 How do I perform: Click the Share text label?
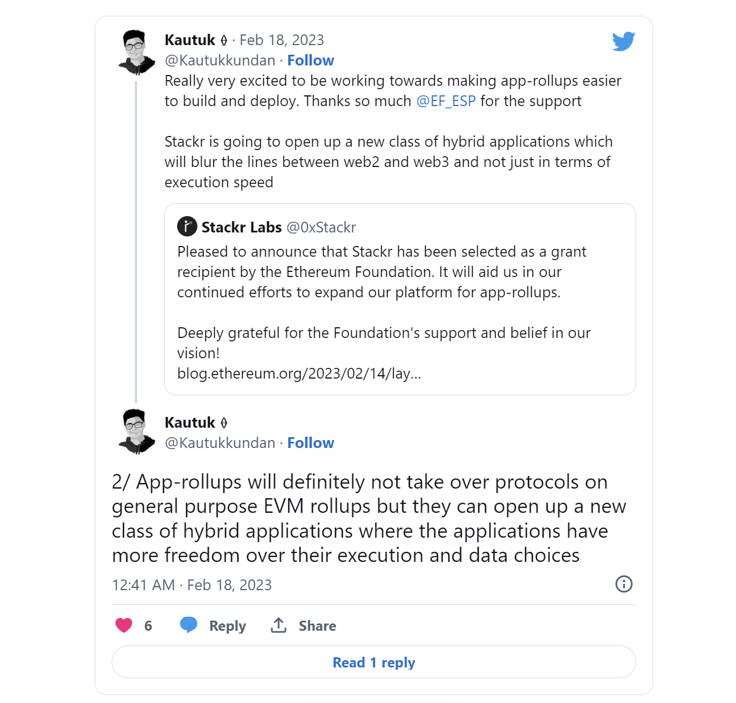317,626
